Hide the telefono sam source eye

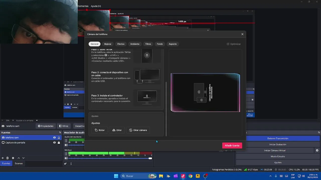pyautogui.click(x=54, y=137)
